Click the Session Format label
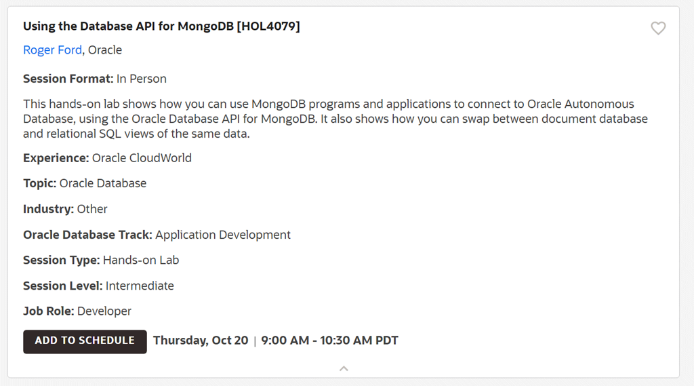 (68, 79)
